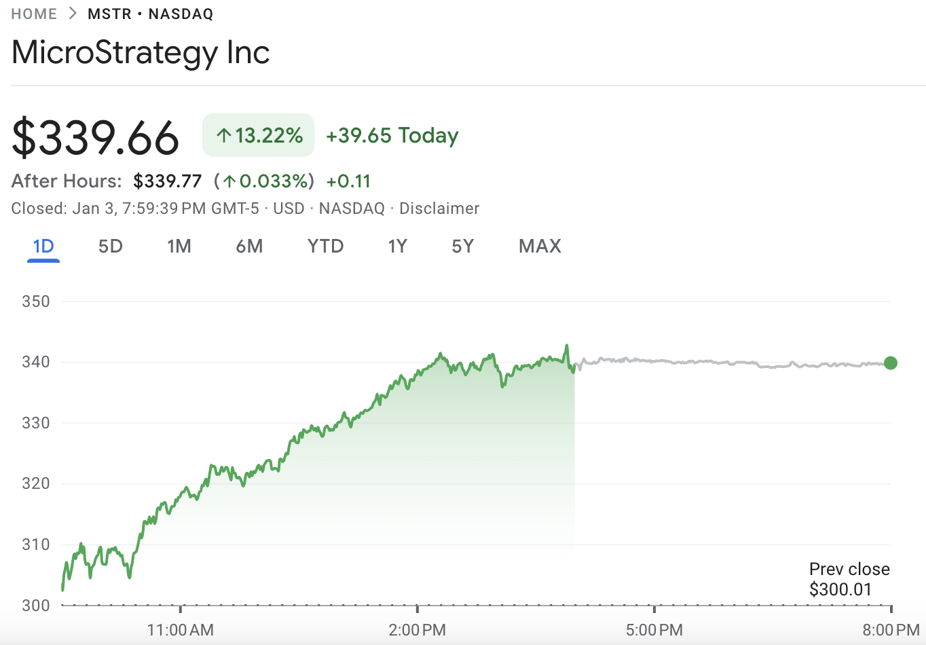926x645 pixels.
Task: Click the HOME breadcrumb link
Action: point(34,14)
